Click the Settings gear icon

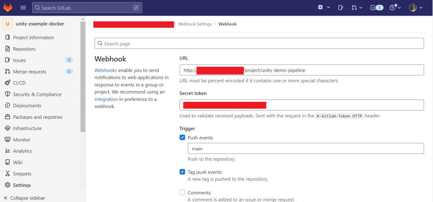pyautogui.click(x=8, y=185)
